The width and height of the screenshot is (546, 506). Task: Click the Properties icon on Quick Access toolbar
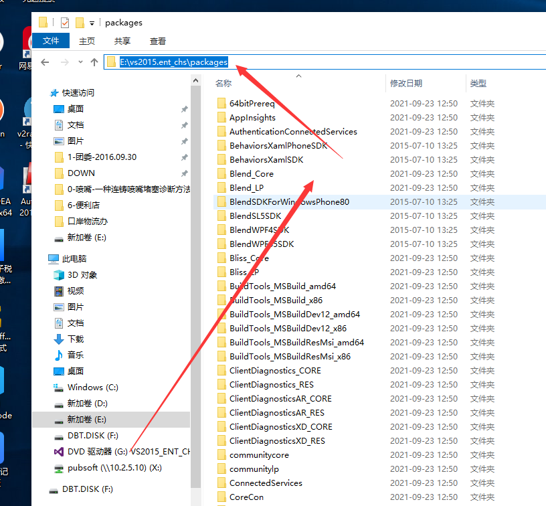[x=65, y=22]
